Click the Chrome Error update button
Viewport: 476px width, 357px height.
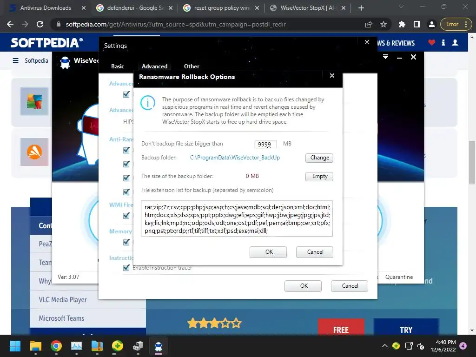point(456,24)
